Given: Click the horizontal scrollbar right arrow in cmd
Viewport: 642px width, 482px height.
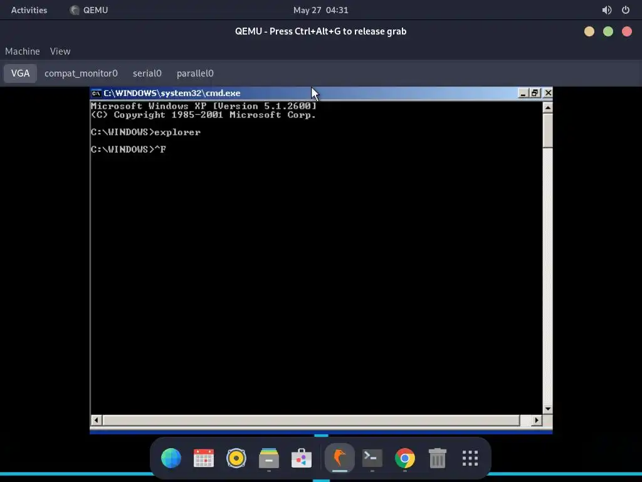Looking at the screenshot, I should click(537, 420).
